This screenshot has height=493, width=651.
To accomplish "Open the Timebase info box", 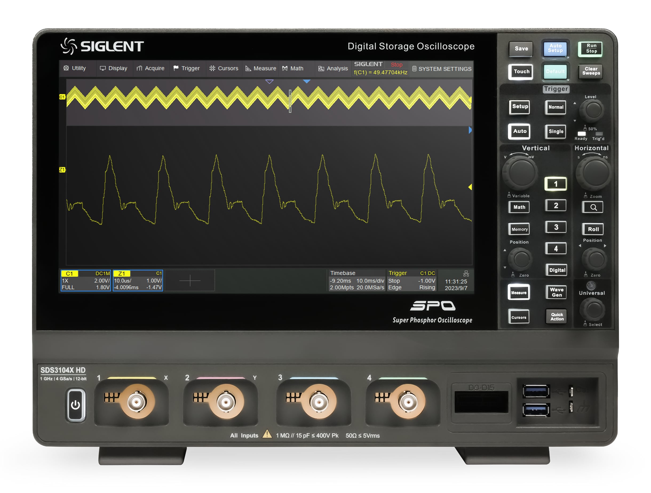I will click(357, 280).
